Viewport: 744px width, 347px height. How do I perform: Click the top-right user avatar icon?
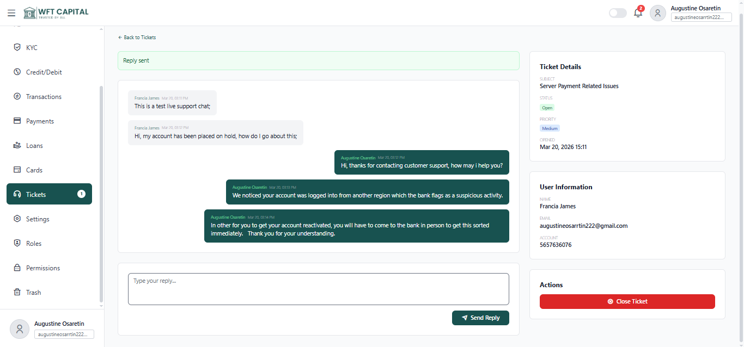(x=658, y=13)
